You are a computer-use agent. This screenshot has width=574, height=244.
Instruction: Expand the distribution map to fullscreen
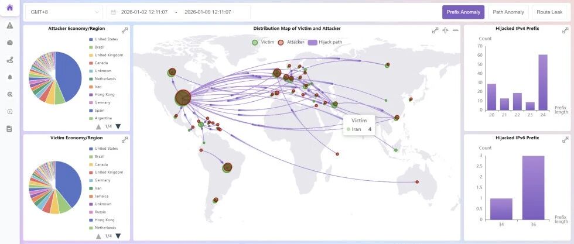click(435, 30)
